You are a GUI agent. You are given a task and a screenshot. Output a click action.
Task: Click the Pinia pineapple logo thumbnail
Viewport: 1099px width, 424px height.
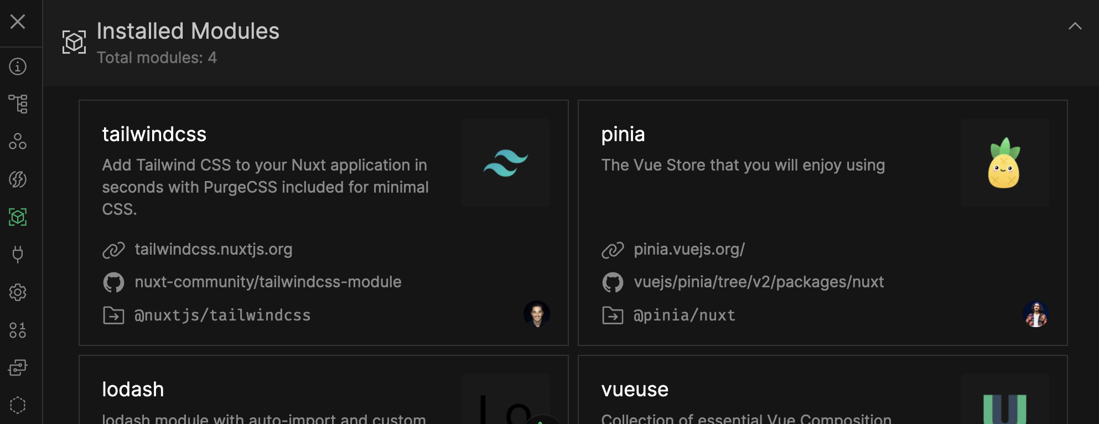pyautogui.click(x=1004, y=163)
